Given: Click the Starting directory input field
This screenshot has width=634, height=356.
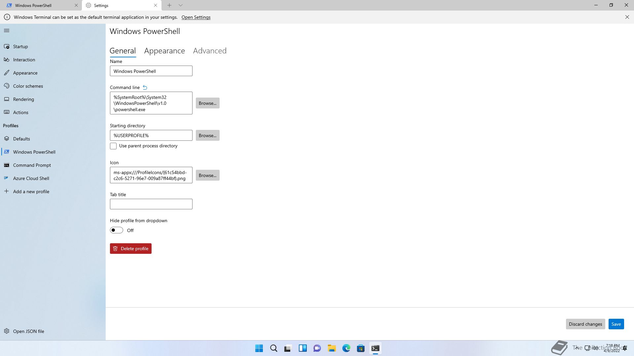Looking at the screenshot, I should 151,135.
